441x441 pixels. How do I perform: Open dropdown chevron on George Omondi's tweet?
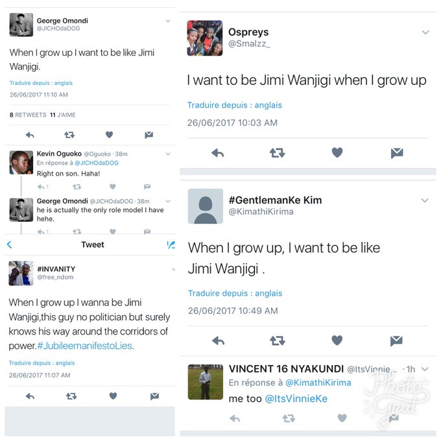(168, 21)
